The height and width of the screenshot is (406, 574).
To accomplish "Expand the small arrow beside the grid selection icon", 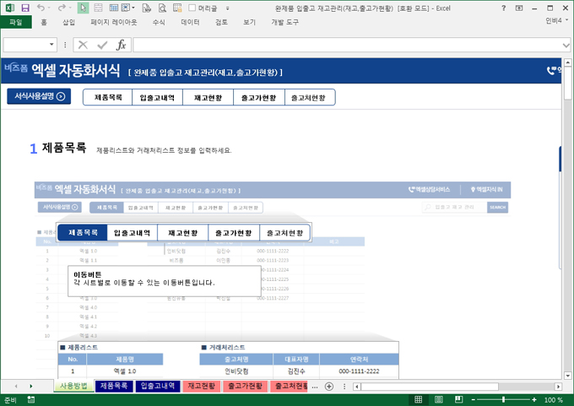I will click(133, 8).
